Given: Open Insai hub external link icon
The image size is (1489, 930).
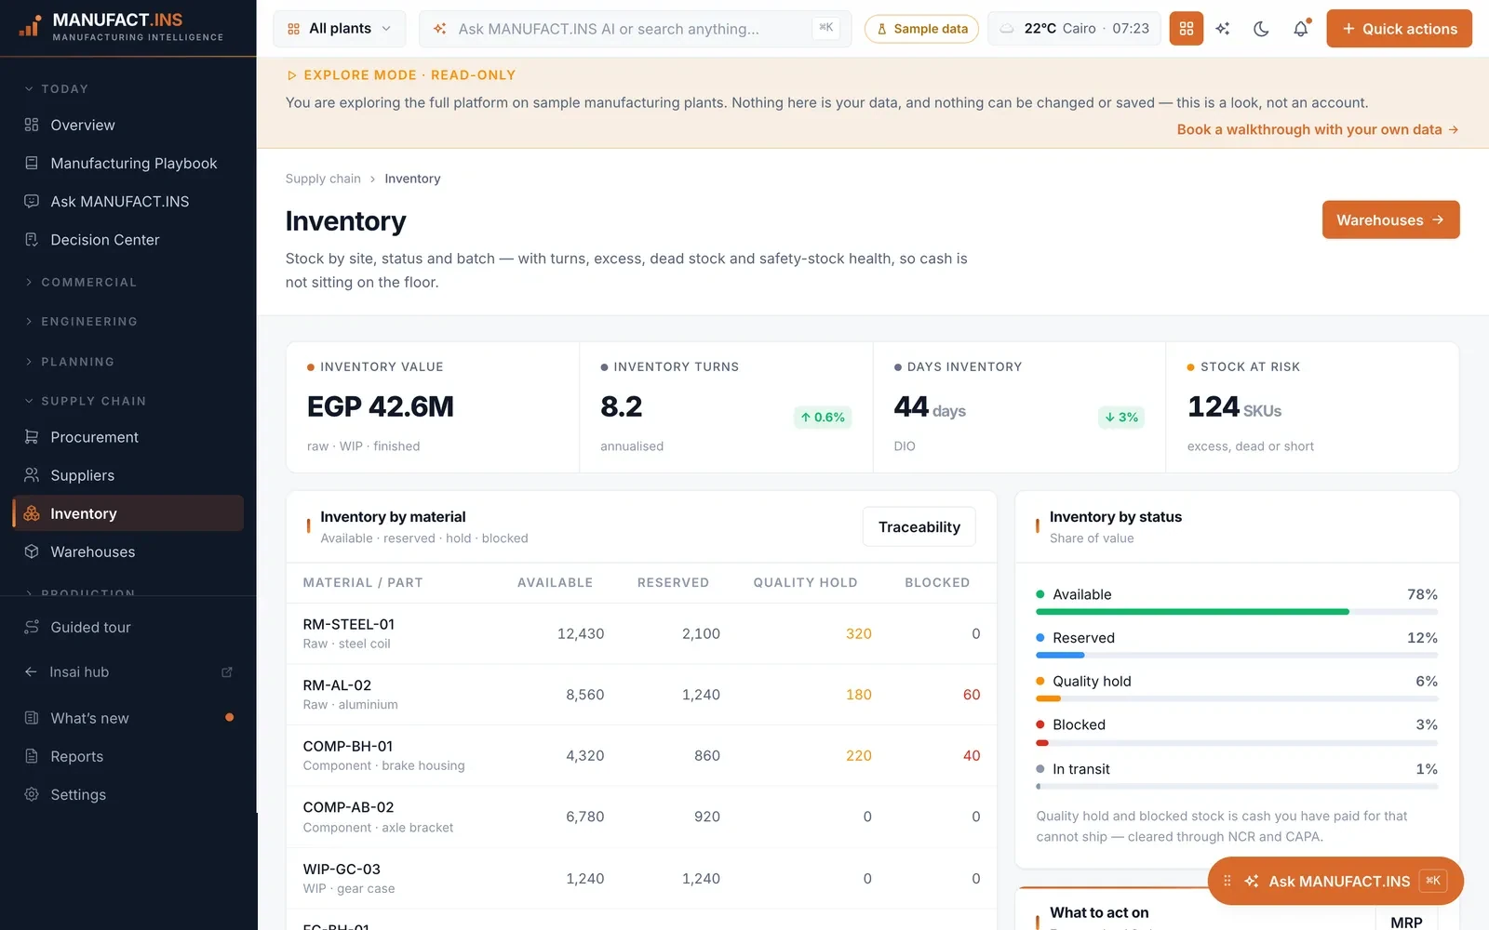Looking at the screenshot, I should pyautogui.click(x=227, y=671).
